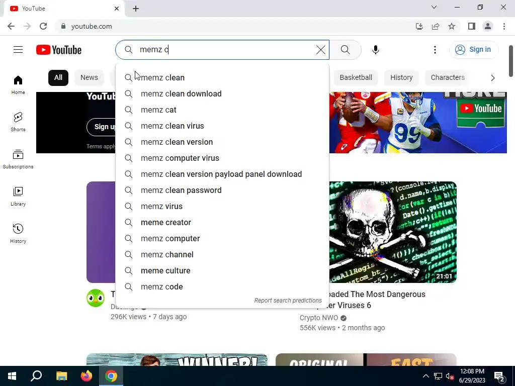Click the muted volume tray icon
This screenshot has width=515, height=386.
450,376
